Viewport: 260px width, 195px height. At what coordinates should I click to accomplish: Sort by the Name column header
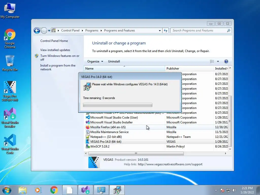point(124,69)
